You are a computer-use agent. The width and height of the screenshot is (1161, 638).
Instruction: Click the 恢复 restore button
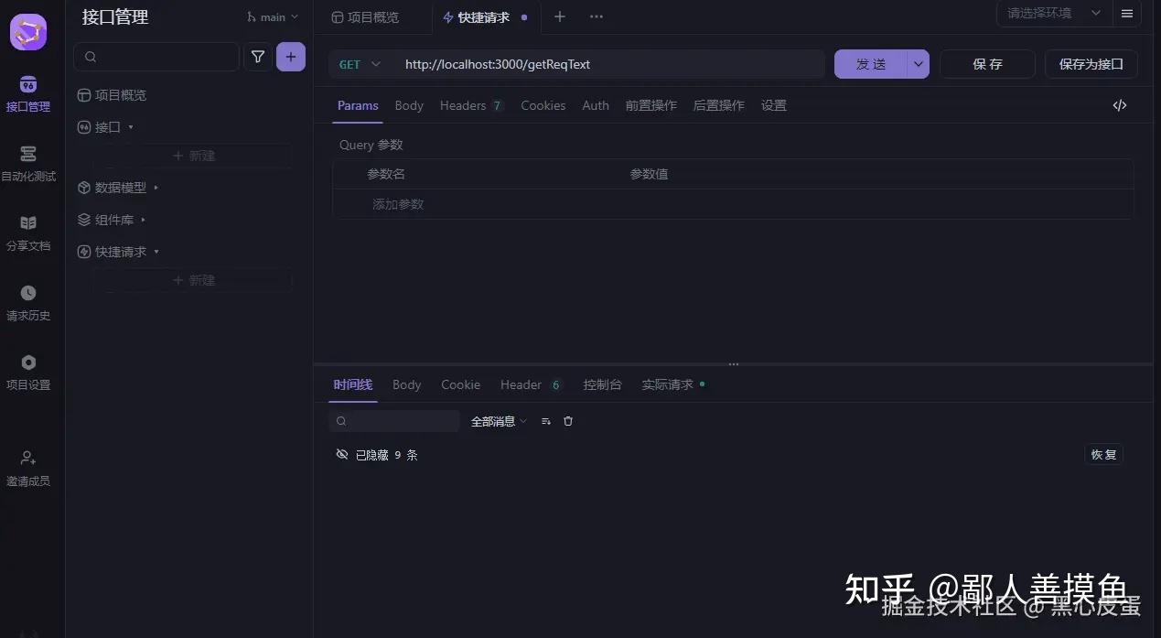tap(1103, 454)
